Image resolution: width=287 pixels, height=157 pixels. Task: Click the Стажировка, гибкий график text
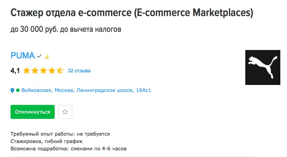[47, 141]
